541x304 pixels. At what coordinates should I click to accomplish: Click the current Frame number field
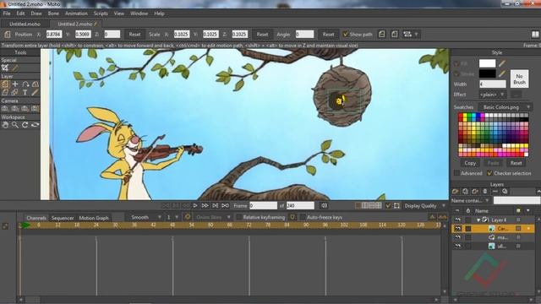[x=263, y=206]
